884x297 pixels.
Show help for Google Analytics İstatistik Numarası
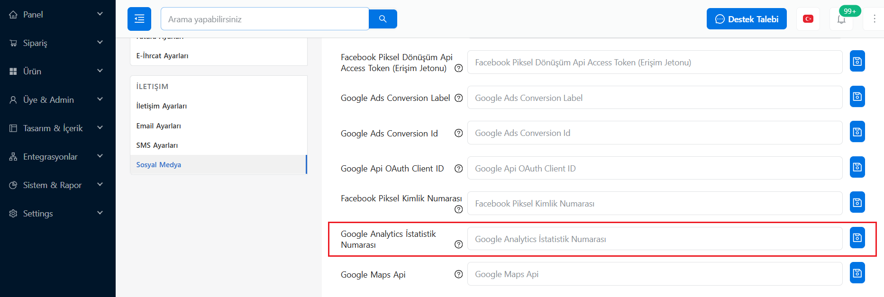[x=458, y=244]
